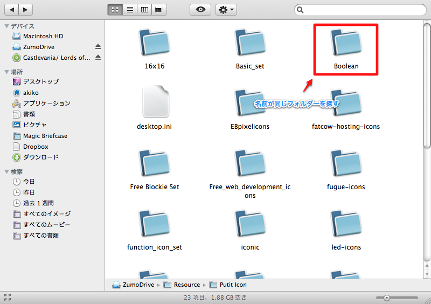Select すべてのイメージ smart folder

coord(42,214)
